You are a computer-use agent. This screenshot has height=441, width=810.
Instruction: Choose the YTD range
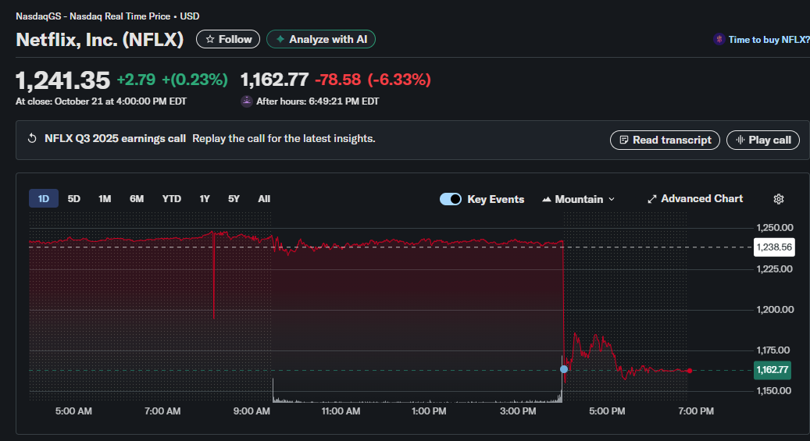click(x=172, y=199)
